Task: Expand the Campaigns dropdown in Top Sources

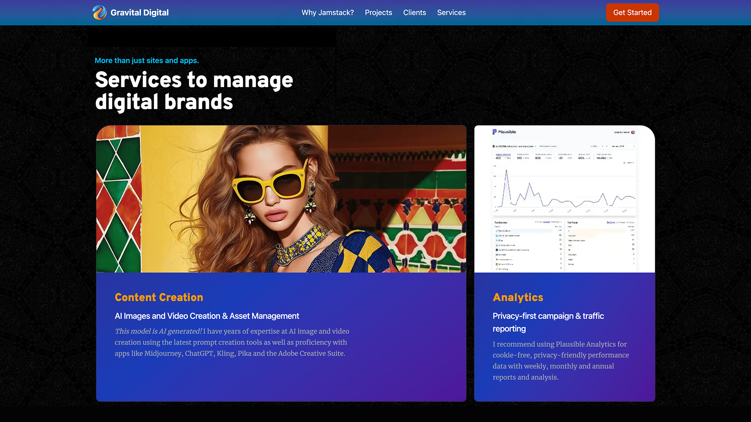Action: click(x=557, y=222)
